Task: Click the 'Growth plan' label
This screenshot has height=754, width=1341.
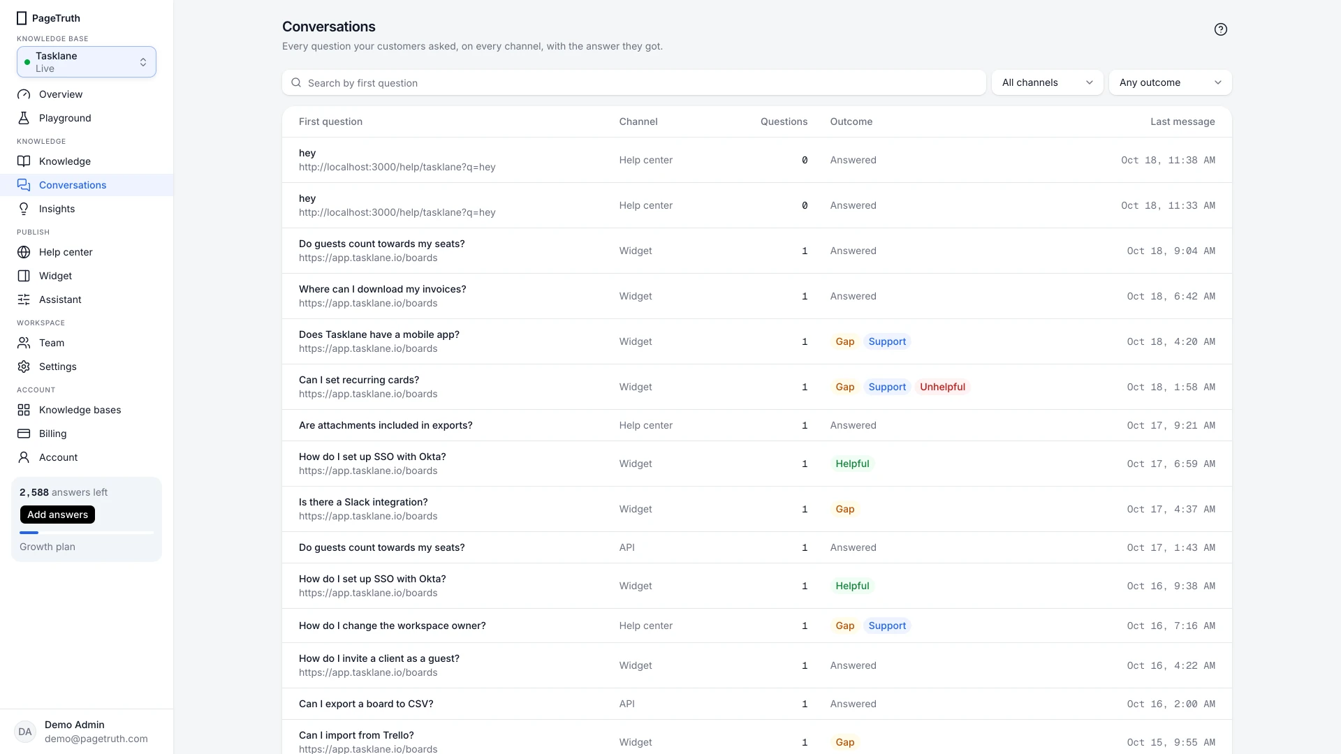Action: pyautogui.click(x=47, y=547)
